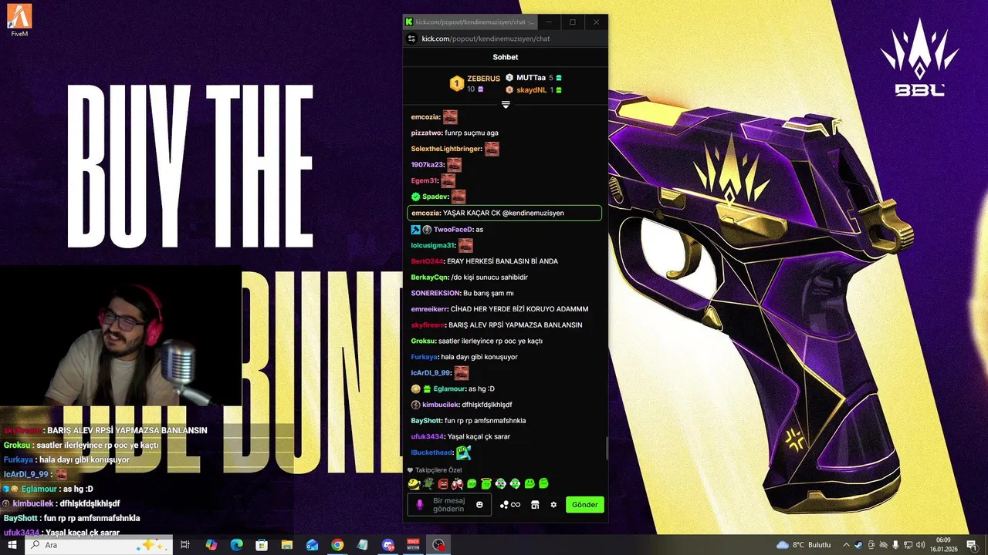This screenshot has width=988, height=555.
Task: Click the purple microphone icon in message box
Action: click(421, 505)
